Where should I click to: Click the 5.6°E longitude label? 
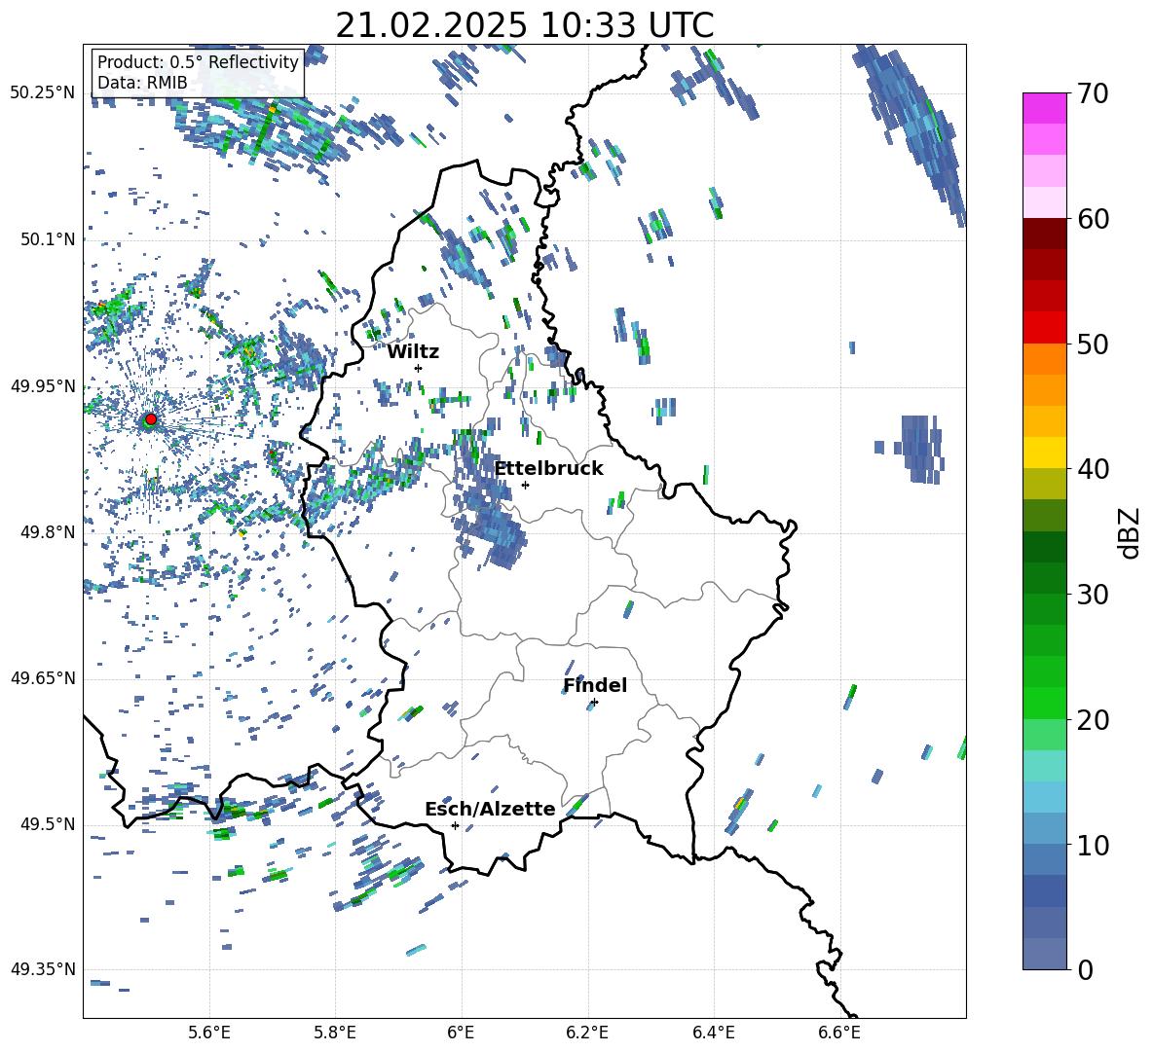[x=209, y=1033]
